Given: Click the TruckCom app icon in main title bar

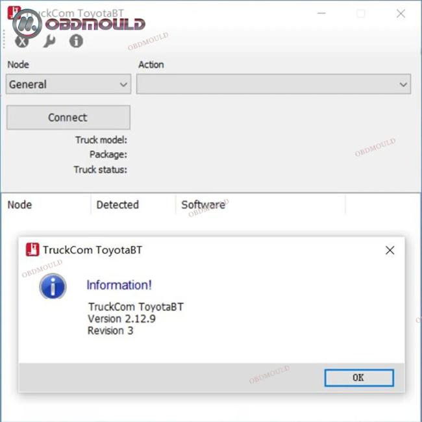Looking at the screenshot, I should [x=13, y=12].
